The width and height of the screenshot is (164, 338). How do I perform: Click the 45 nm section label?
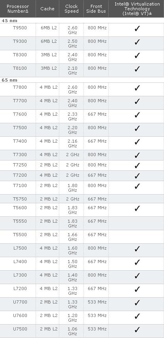click(9, 21)
